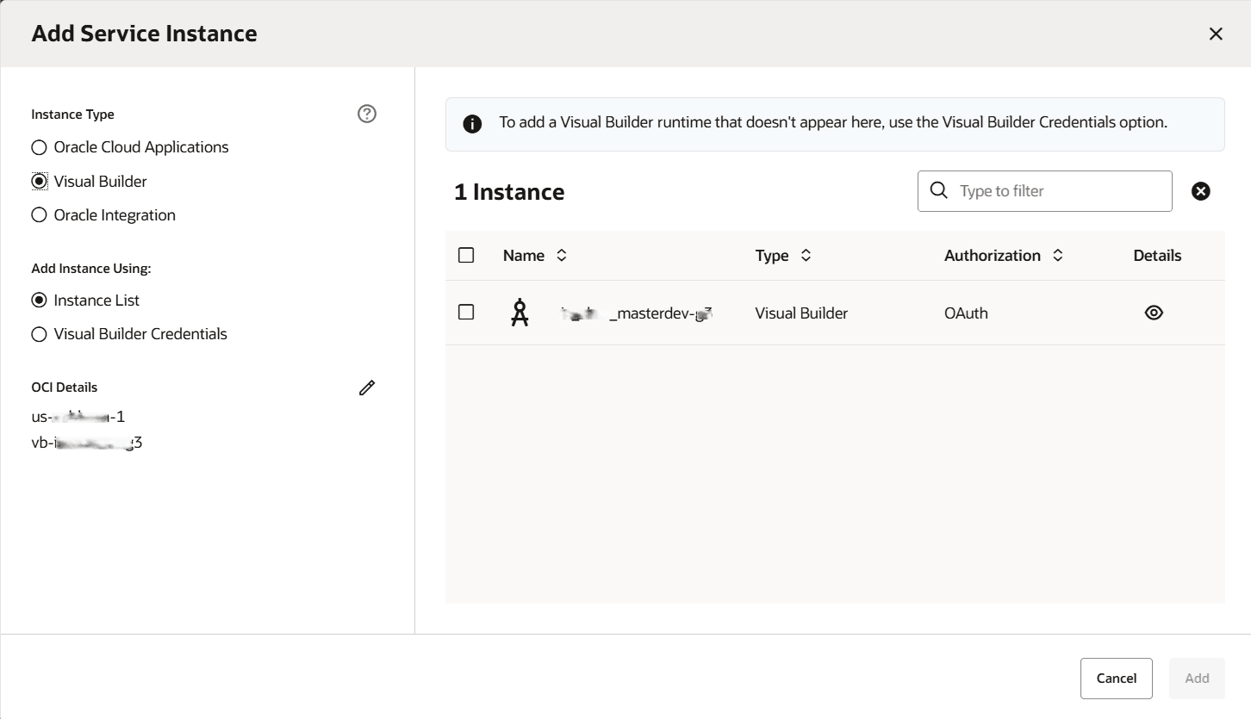This screenshot has width=1251, height=719.
Task: Click the OCI region value starting with us-
Action: pos(78,417)
